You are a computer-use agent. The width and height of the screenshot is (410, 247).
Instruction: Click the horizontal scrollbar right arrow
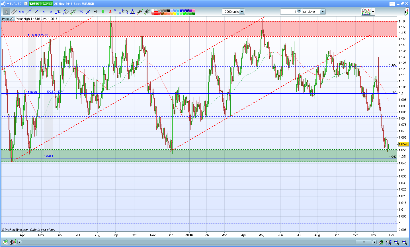tap(374, 242)
